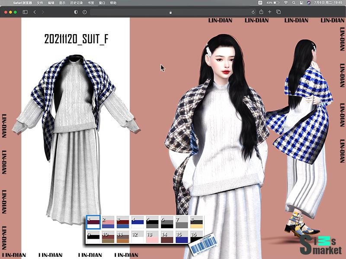Image resolution: width=346 pixels, height=259 pixels.
Task: Open the 文件 menu
Action: 40,3
